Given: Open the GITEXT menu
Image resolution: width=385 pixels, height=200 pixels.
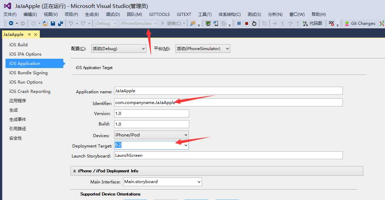Looking at the screenshot, I should coord(184,14).
